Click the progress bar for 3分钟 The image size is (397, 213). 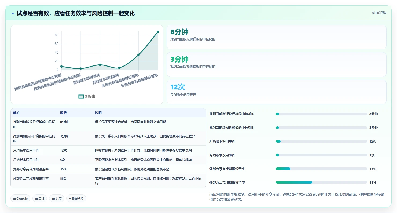pyautogui.click(x=321, y=128)
